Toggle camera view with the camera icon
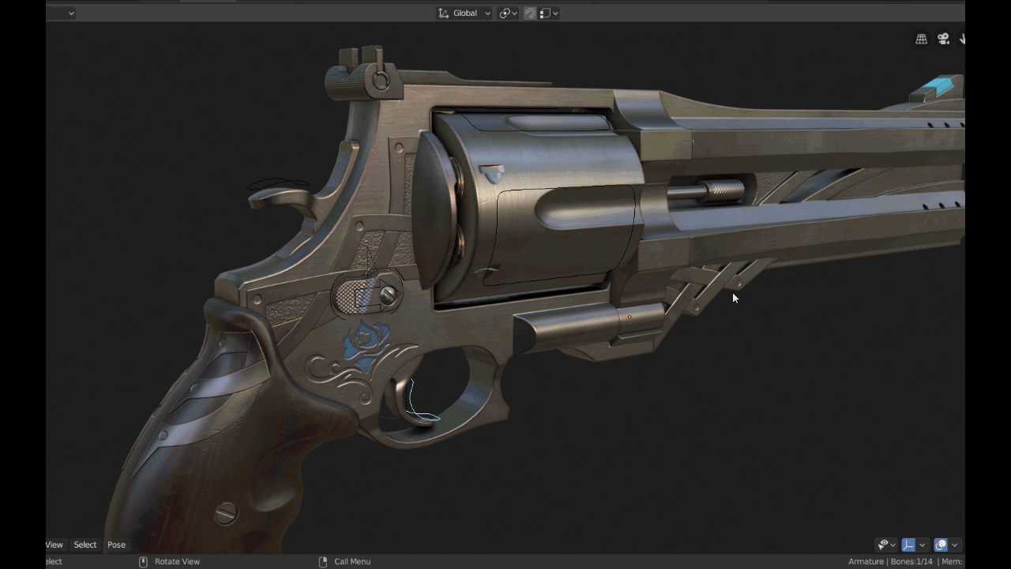The image size is (1011, 569). (943, 39)
